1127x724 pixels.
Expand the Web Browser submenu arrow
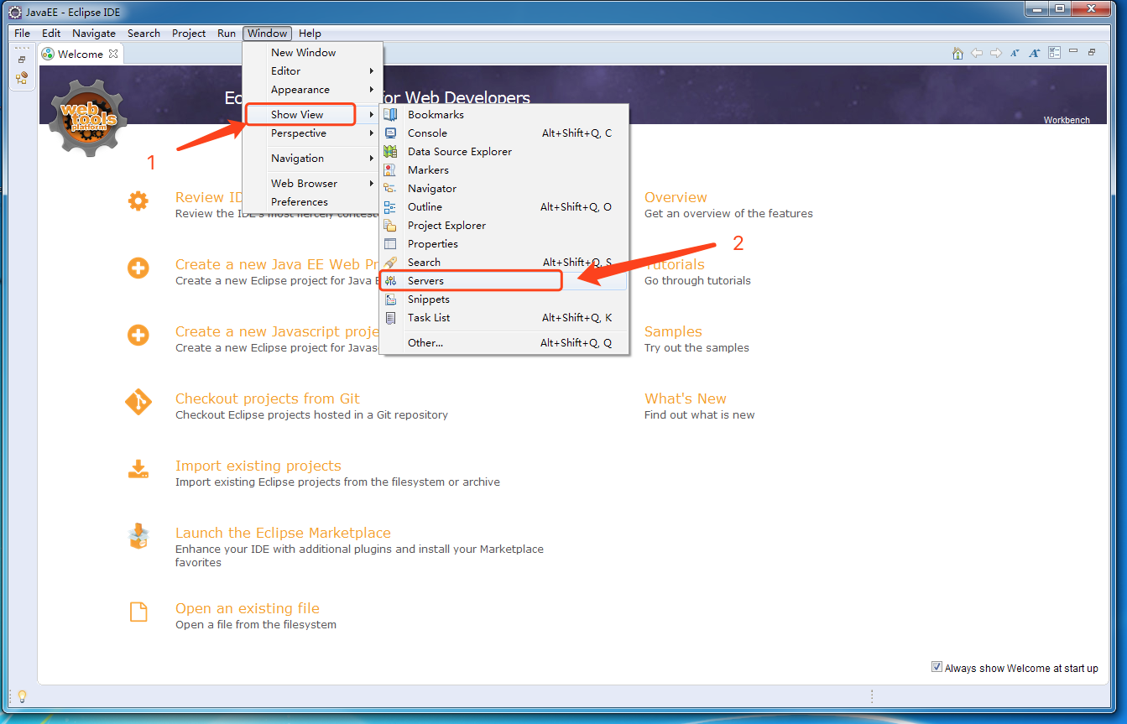(x=372, y=184)
